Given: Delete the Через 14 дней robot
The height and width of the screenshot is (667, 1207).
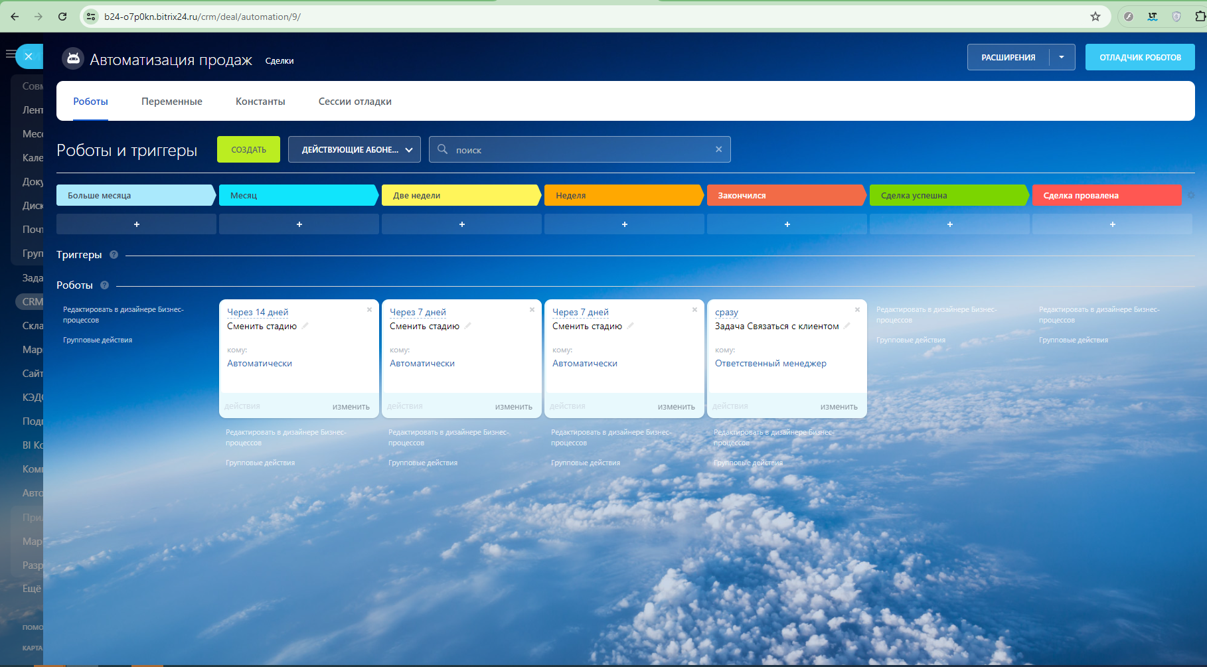Looking at the screenshot, I should coord(369,310).
